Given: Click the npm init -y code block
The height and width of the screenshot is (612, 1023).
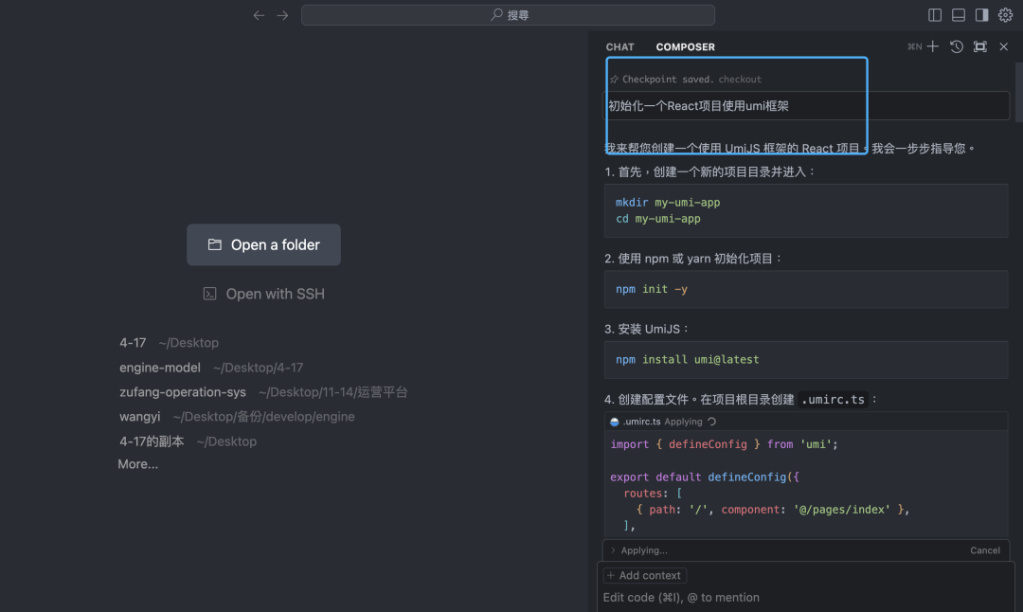Looking at the screenshot, I should tap(806, 289).
